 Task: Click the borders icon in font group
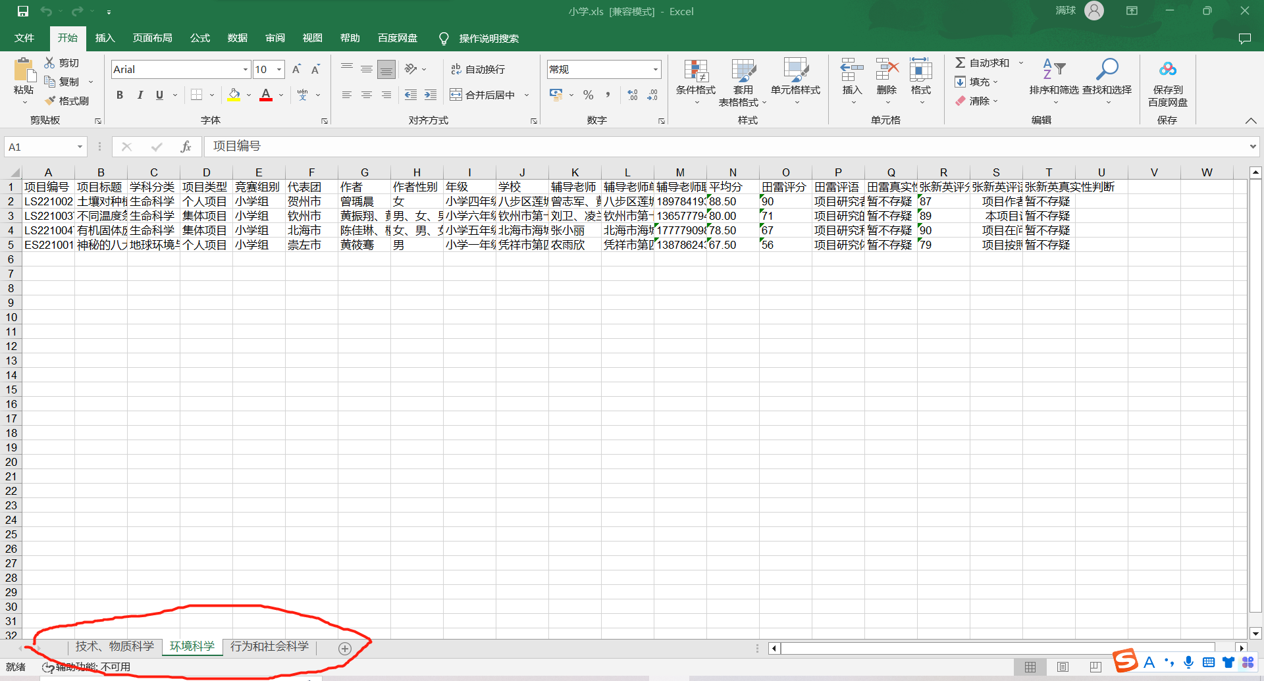coord(196,95)
